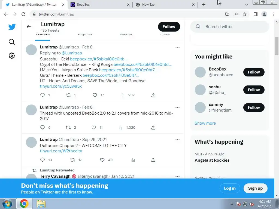The width and height of the screenshot is (279, 209).
Task: Switch to the BeepBox browser tab
Action: coord(100,5)
